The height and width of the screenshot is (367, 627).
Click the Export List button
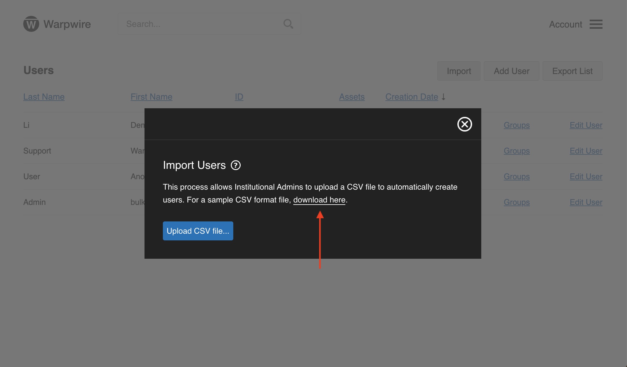click(572, 71)
